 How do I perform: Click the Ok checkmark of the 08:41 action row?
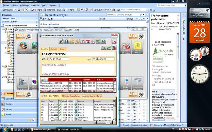point(60,115)
